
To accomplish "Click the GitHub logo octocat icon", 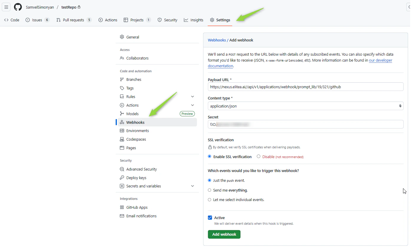I will (x=18, y=7).
